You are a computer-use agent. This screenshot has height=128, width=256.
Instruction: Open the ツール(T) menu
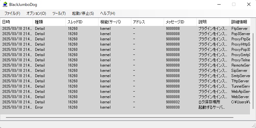59,13
